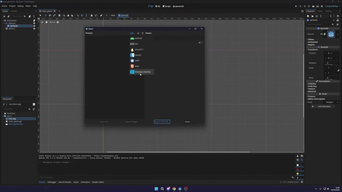Click the Filter Properties search field
This screenshot has height=192, width=342.
(320, 24)
